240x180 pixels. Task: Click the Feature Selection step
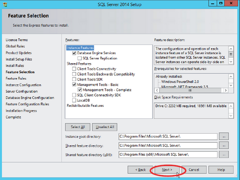[x=20, y=72]
